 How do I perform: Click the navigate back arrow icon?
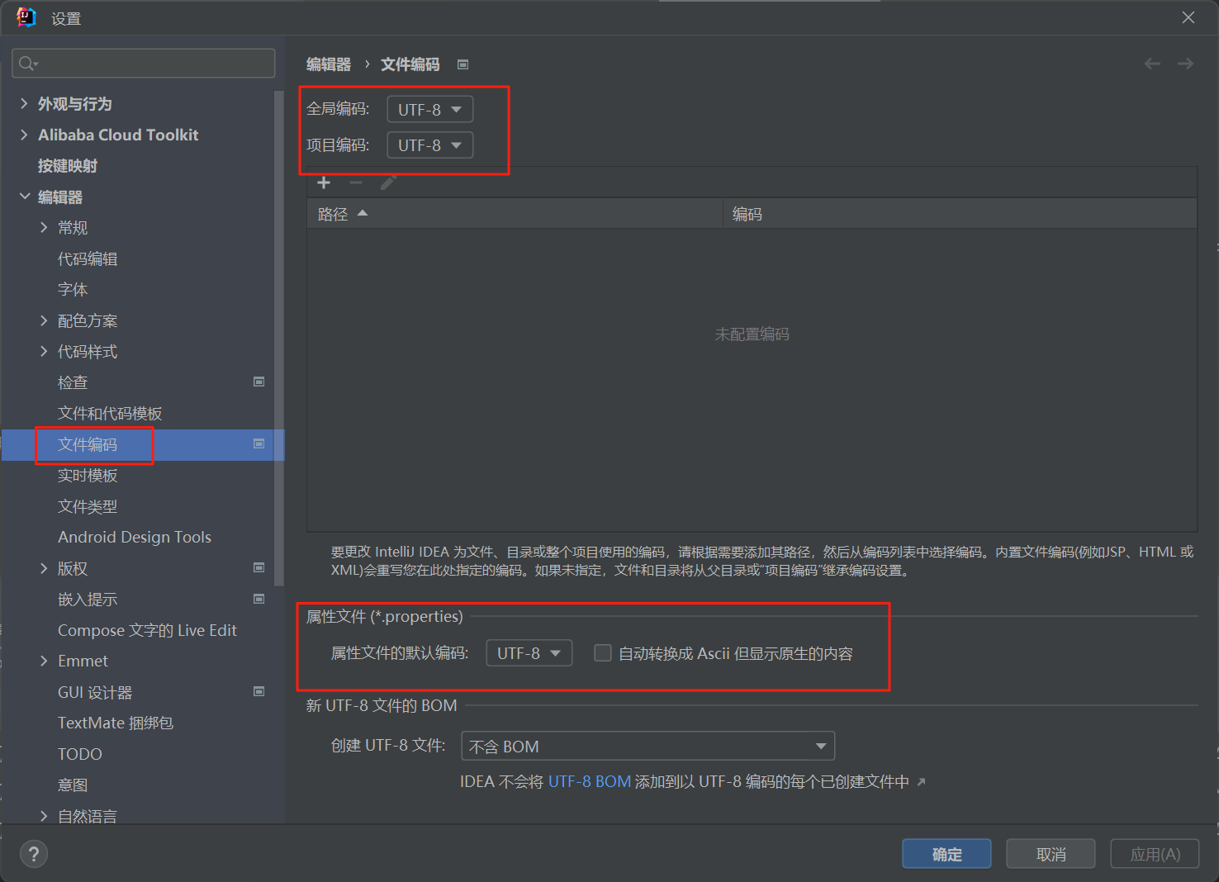pos(1153,64)
